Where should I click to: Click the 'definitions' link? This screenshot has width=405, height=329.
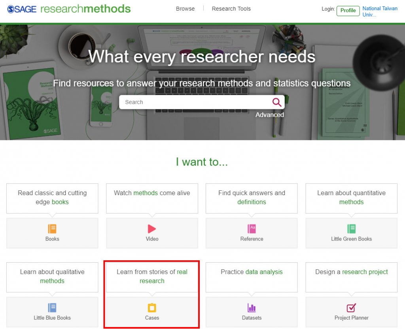[252, 202]
